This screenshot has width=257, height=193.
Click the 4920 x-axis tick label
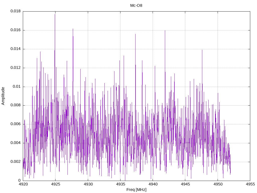23,184
